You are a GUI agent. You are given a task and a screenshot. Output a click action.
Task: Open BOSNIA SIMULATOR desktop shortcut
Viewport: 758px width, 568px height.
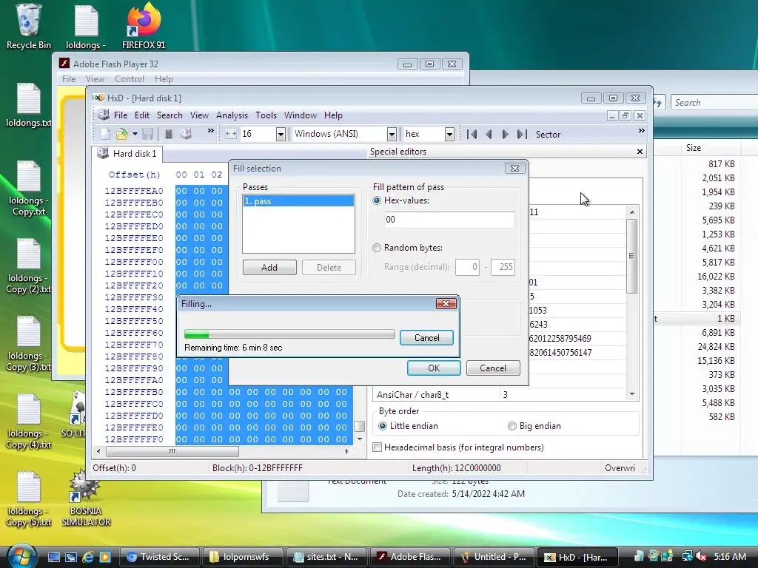tap(86, 498)
